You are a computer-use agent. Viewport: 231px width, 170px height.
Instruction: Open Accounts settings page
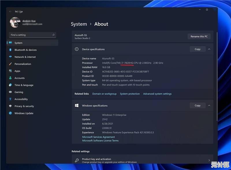(x=33, y=78)
